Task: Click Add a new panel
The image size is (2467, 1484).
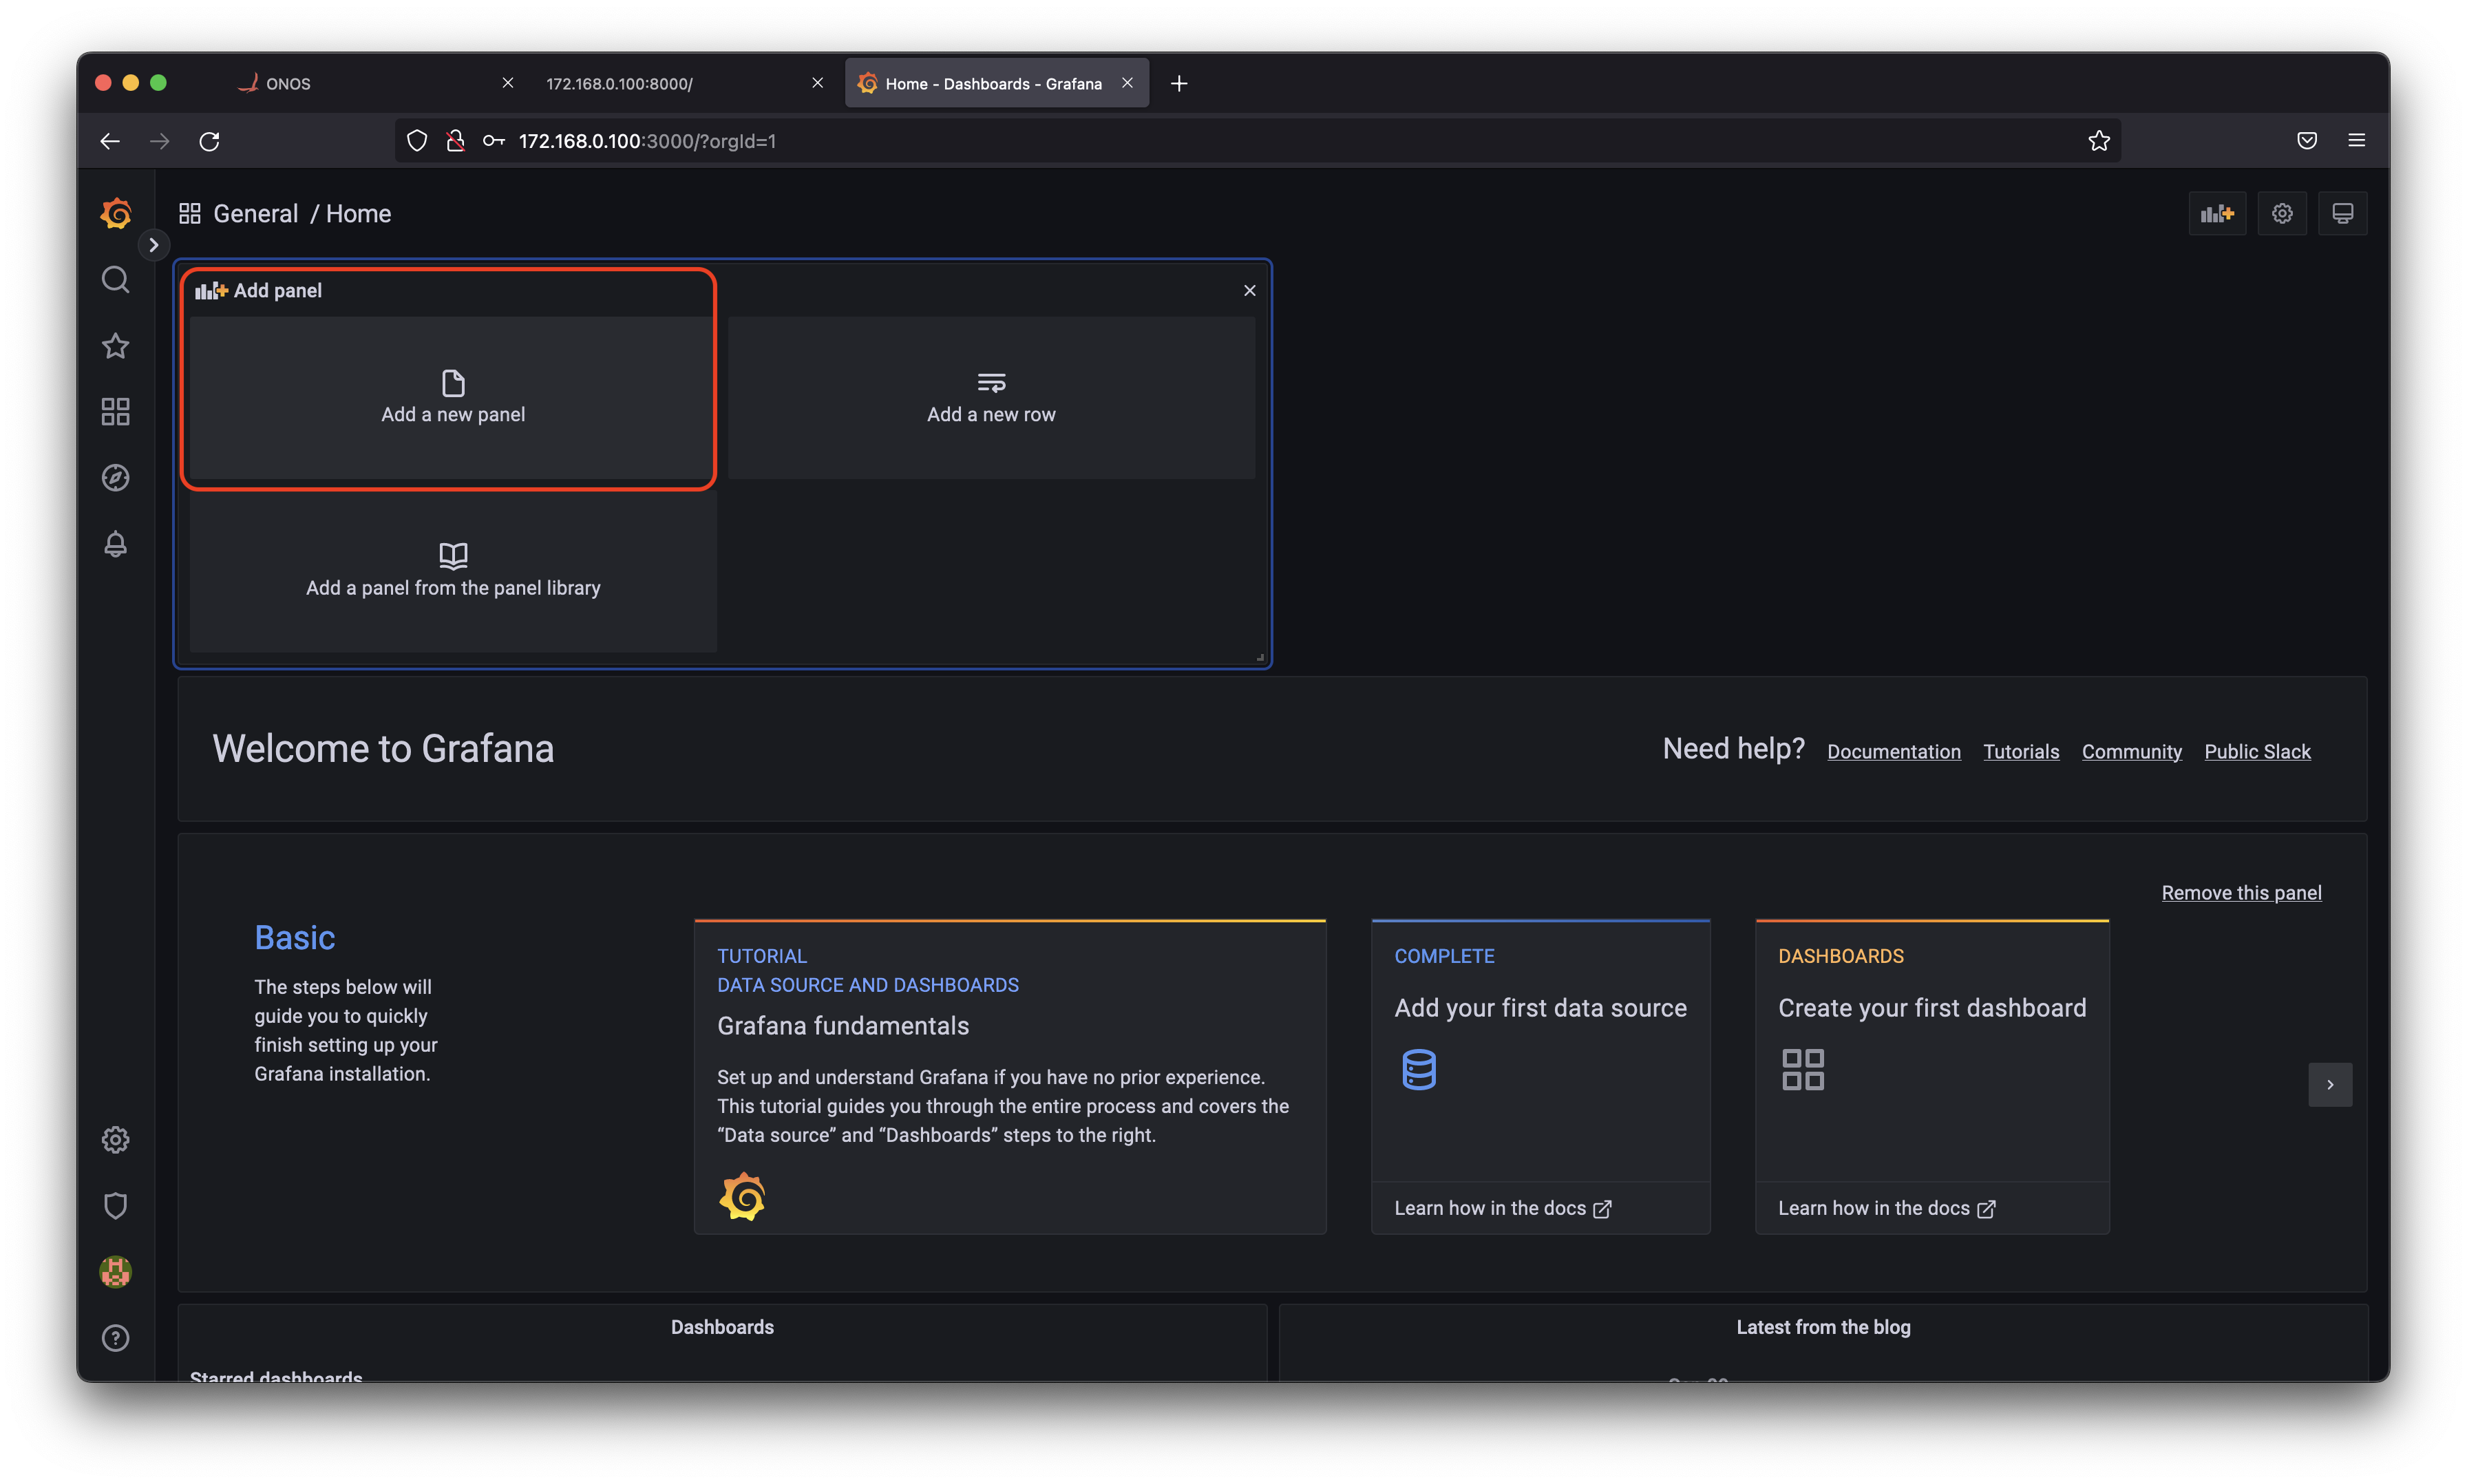Action: (x=453, y=398)
